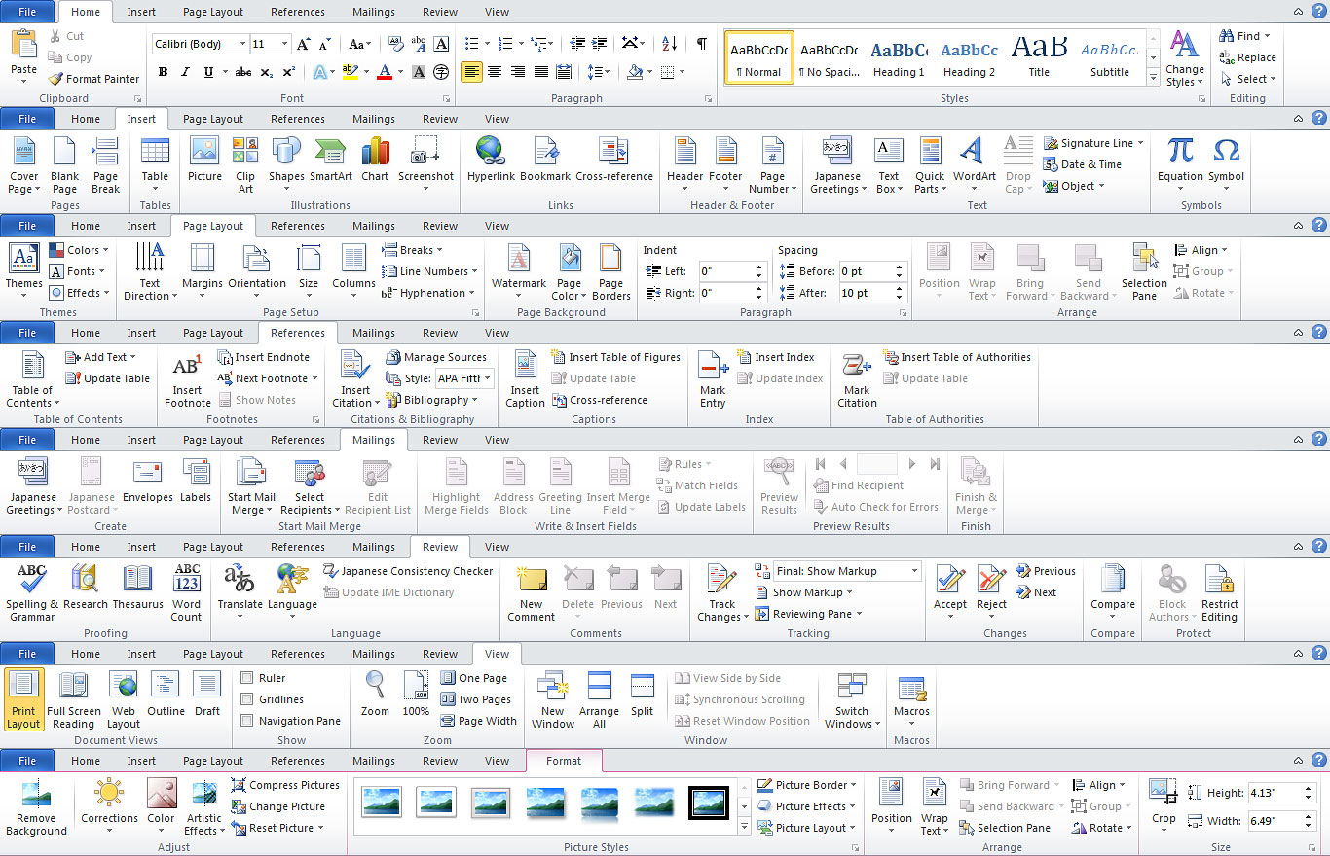Click the highlighted Page Layout tab above Themes
The image size is (1330, 856).
pos(213,226)
